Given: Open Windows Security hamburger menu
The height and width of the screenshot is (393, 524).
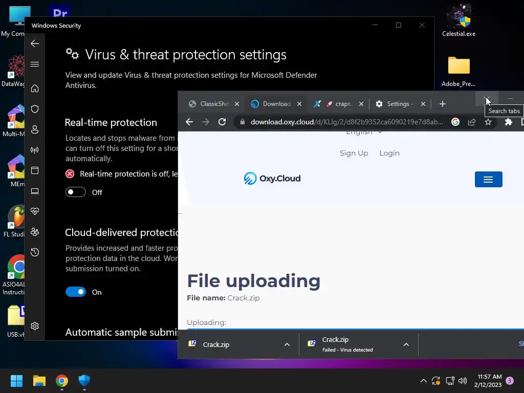Looking at the screenshot, I should tap(35, 64).
